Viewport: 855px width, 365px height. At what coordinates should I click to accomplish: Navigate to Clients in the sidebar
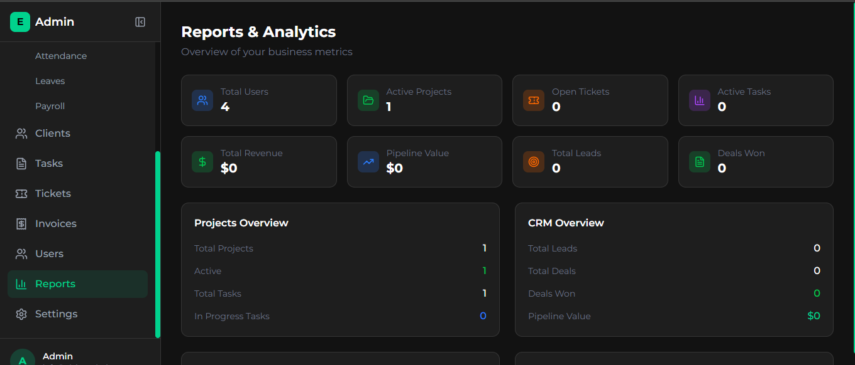pos(53,134)
